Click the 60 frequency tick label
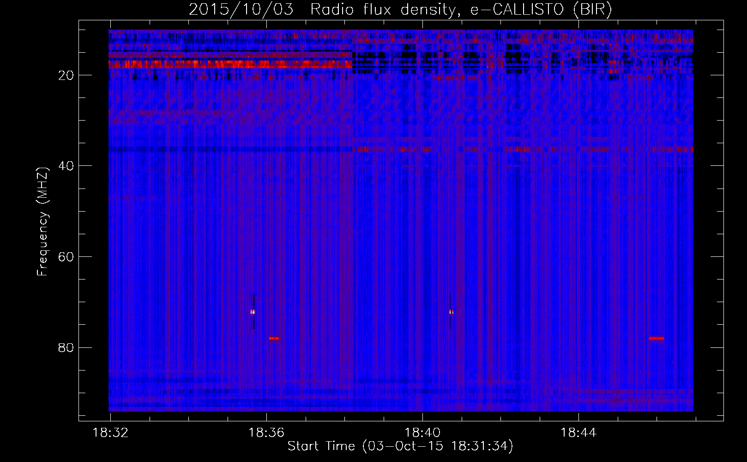 tap(66, 257)
